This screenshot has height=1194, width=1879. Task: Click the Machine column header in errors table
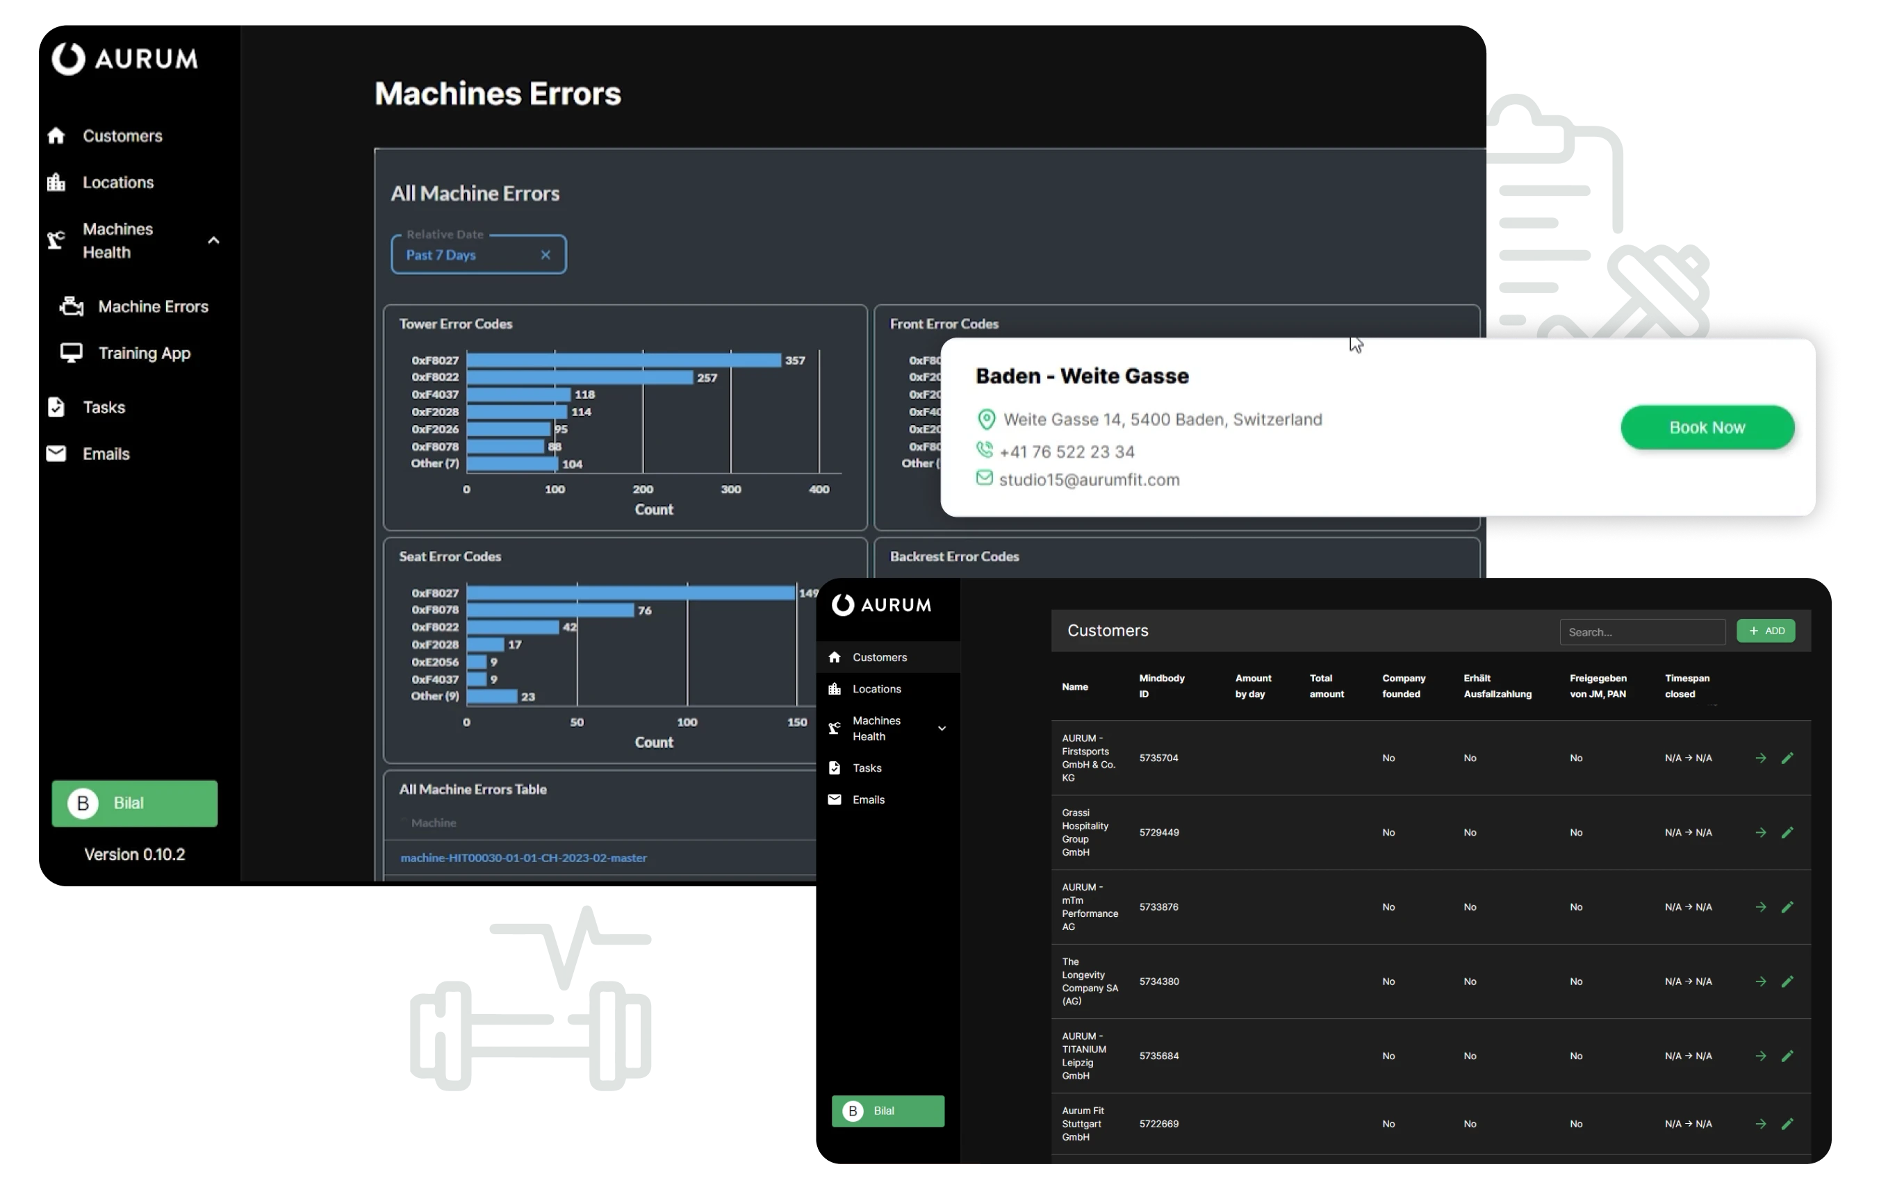pyautogui.click(x=434, y=823)
